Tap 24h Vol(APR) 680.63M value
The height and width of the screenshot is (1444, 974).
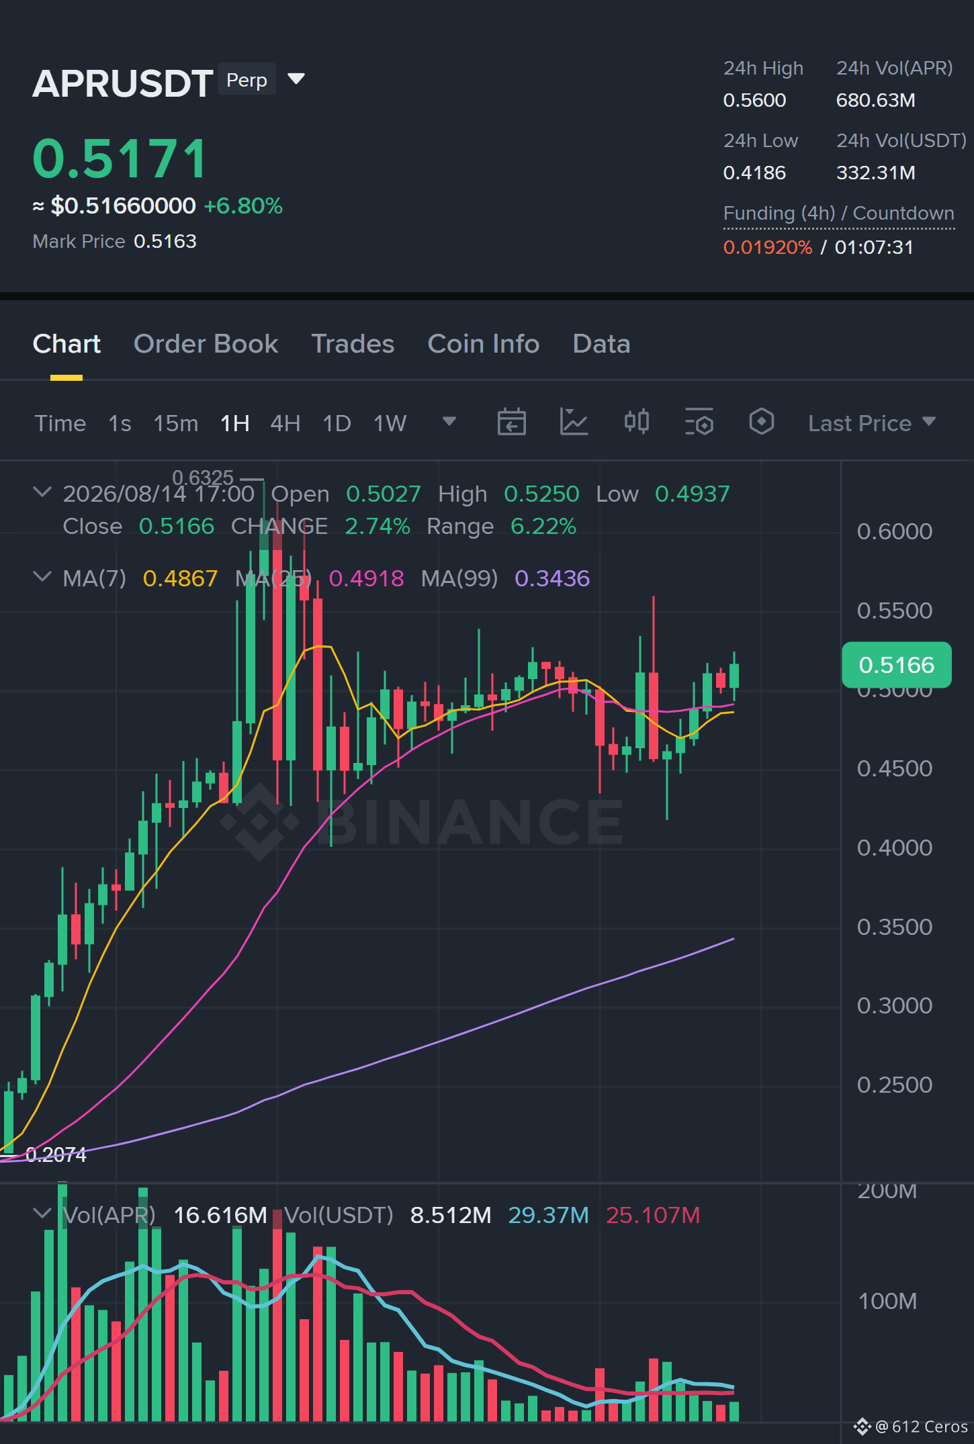[x=875, y=100]
